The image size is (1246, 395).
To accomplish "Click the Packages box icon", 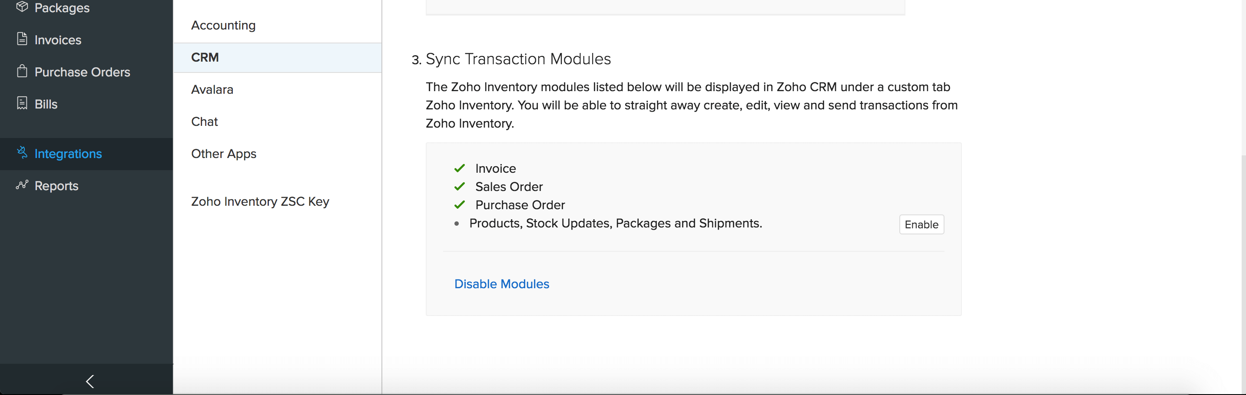I will 22,7.
